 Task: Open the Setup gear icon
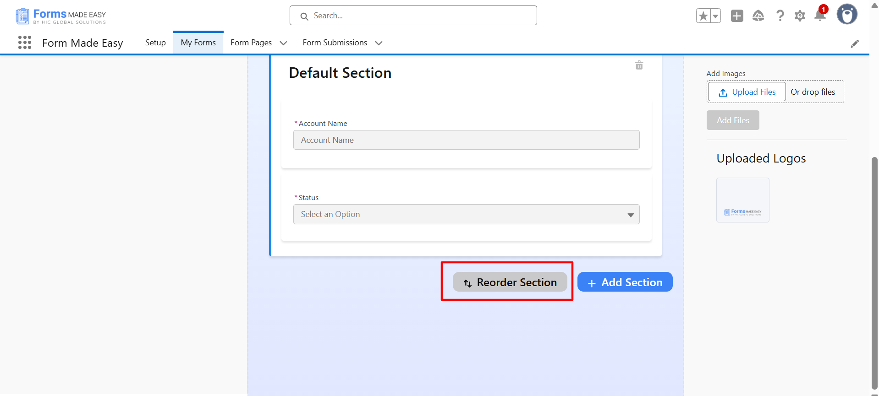pyautogui.click(x=800, y=16)
